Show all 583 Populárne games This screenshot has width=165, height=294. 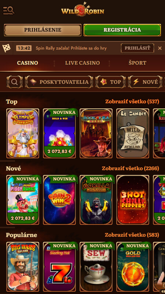pyautogui.click(x=132, y=235)
